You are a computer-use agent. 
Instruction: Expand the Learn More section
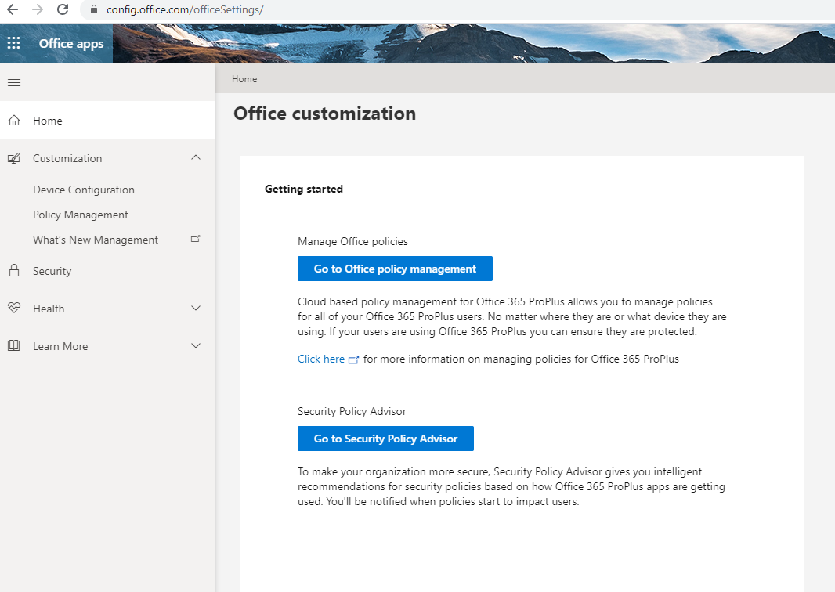[195, 345]
